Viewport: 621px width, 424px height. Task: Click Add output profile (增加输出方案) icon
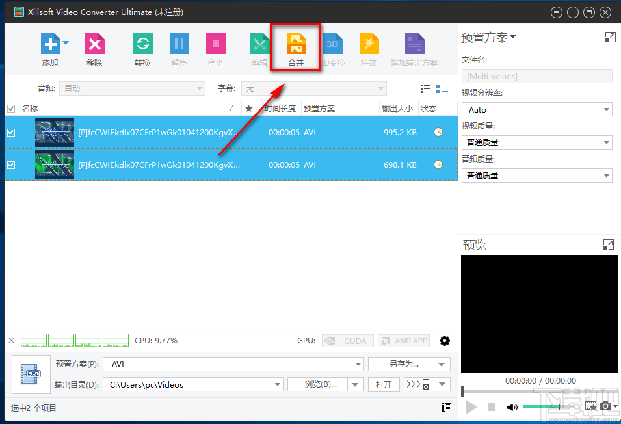[415, 44]
